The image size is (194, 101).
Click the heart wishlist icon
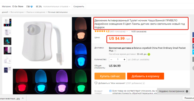pos(96,83)
